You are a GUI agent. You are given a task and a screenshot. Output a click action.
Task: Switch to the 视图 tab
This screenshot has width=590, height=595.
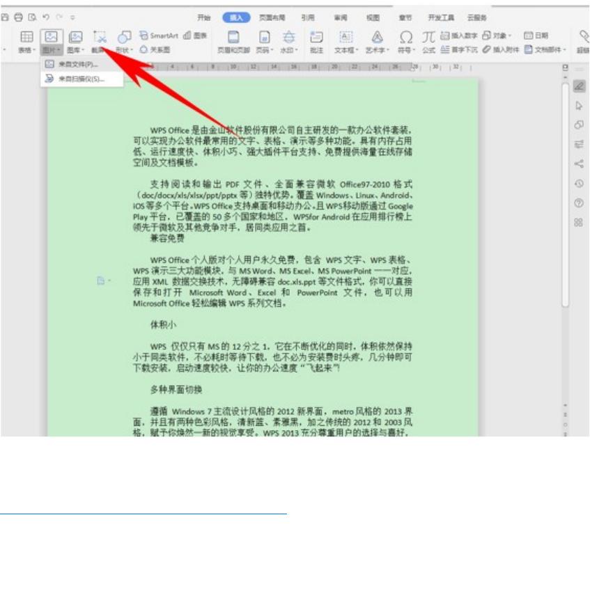pyautogui.click(x=373, y=17)
